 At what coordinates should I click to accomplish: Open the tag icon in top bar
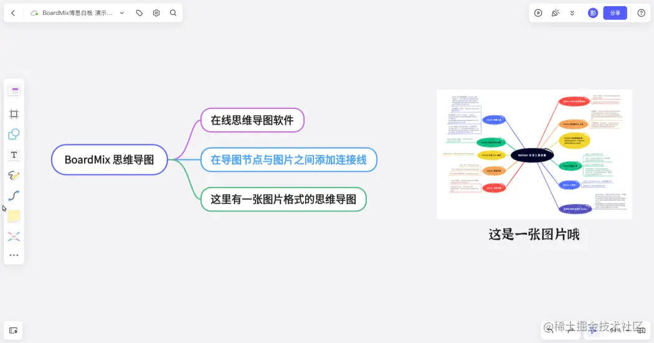pos(140,13)
